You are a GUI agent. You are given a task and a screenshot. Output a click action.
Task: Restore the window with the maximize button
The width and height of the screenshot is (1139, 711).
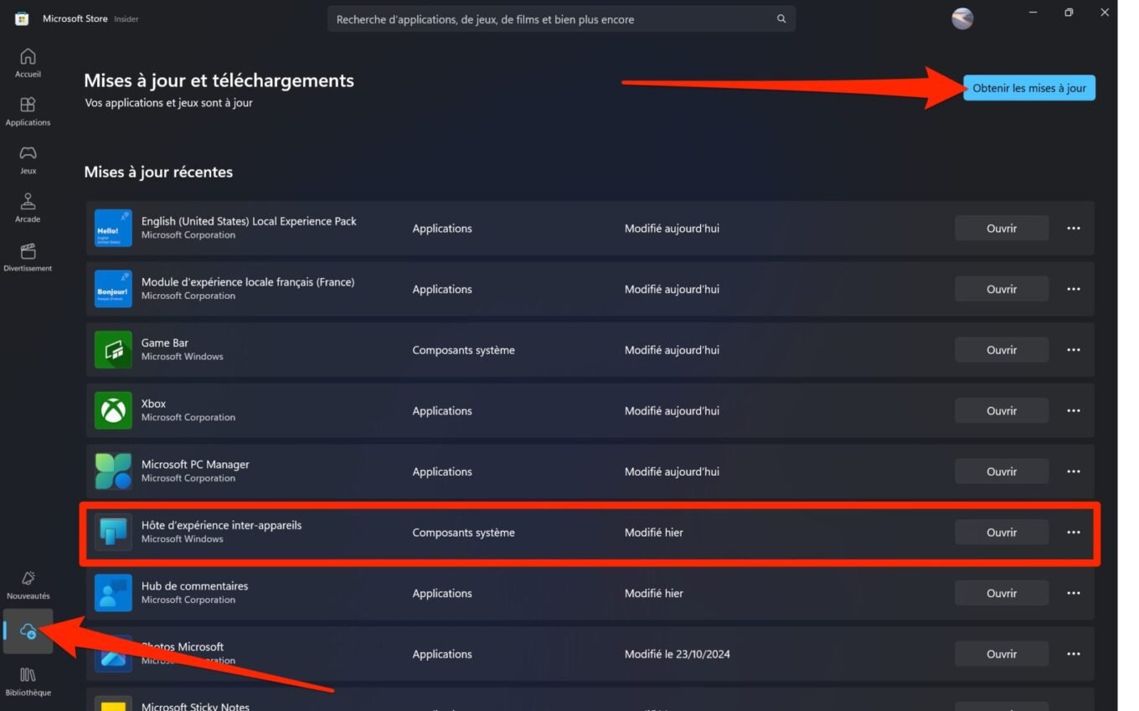tap(1069, 13)
